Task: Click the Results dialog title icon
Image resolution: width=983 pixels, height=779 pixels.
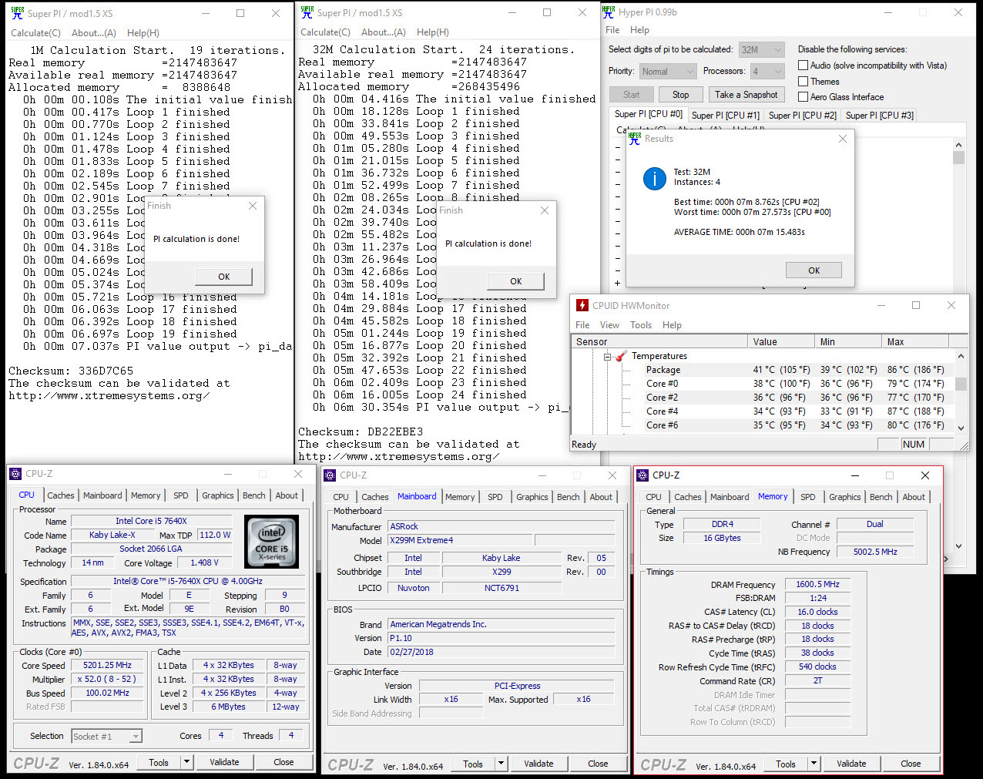Action: coord(635,139)
